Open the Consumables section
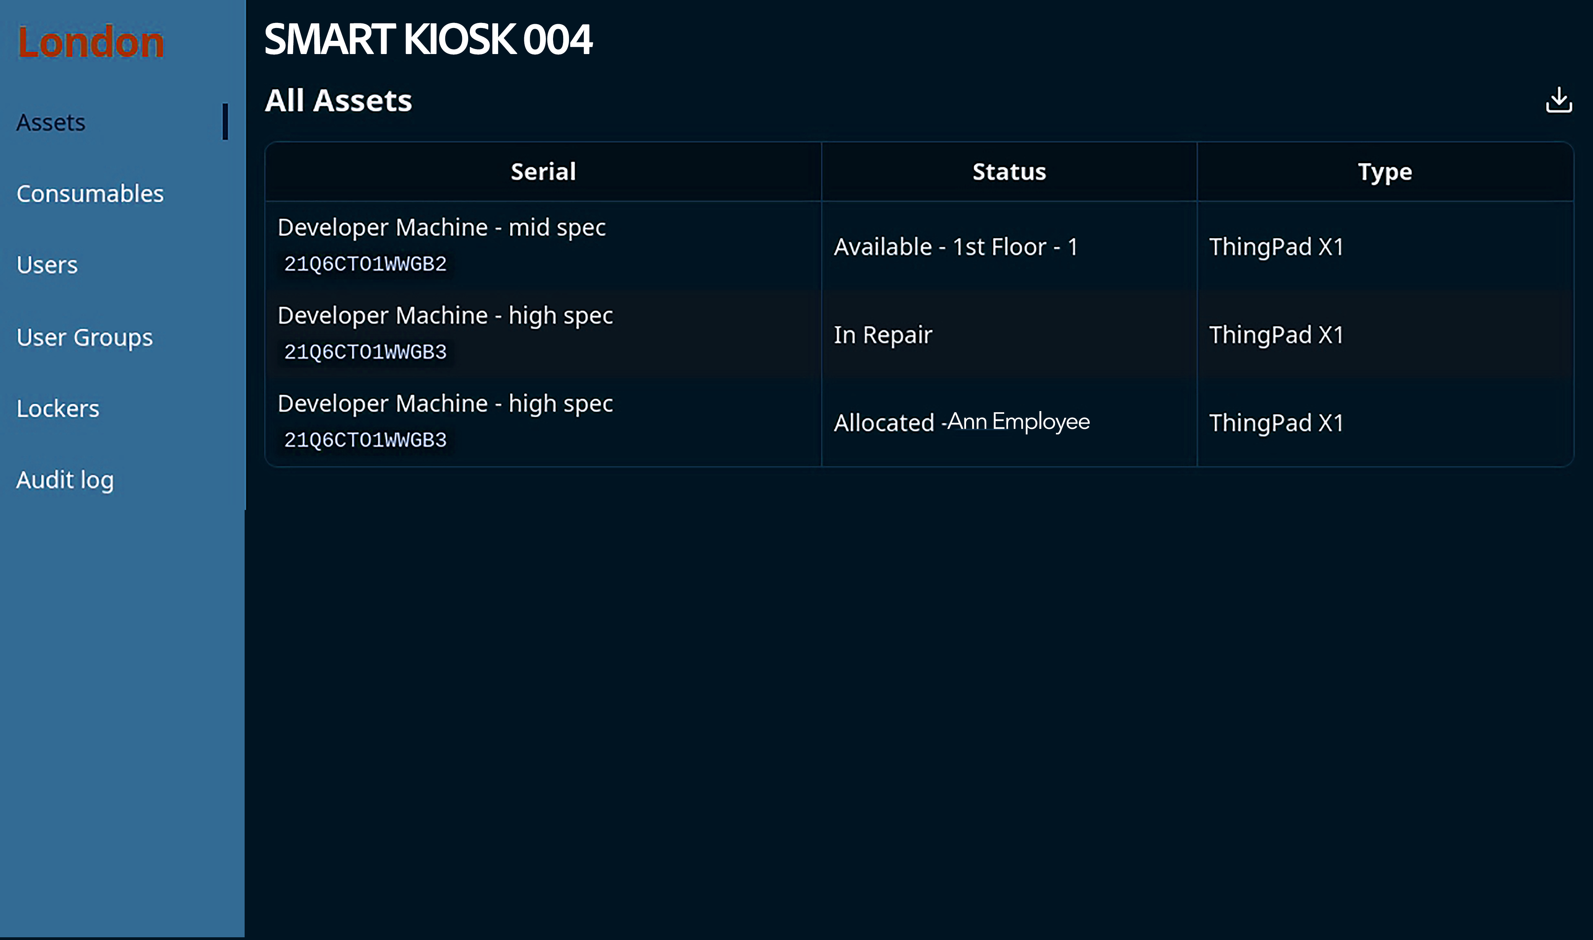 (91, 193)
